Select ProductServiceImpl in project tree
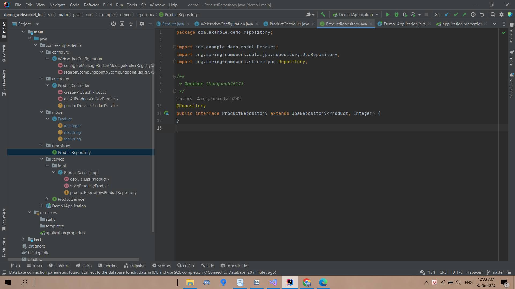 click(x=81, y=172)
